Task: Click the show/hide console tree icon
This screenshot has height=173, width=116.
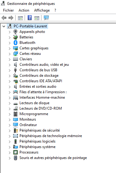Action: [20, 18]
